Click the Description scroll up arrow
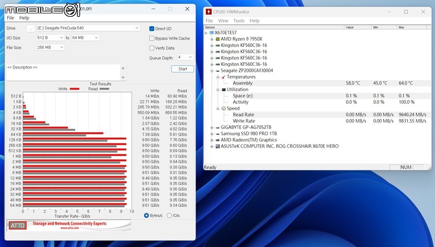This screenshot has height=247, width=435. pos(123,68)
